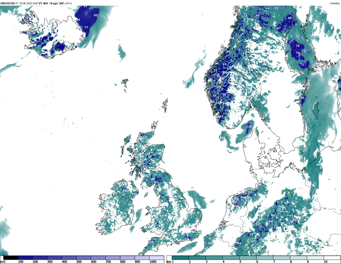Click the legend label '1000'
The height and width of the screenshot is (264, 341).
tap(153, 262)
